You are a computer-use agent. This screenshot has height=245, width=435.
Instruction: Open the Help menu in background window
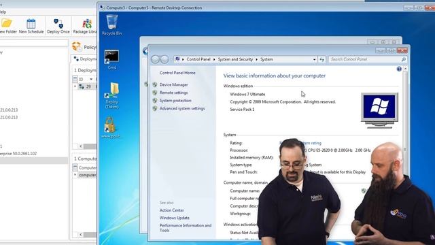click(3, 12)
